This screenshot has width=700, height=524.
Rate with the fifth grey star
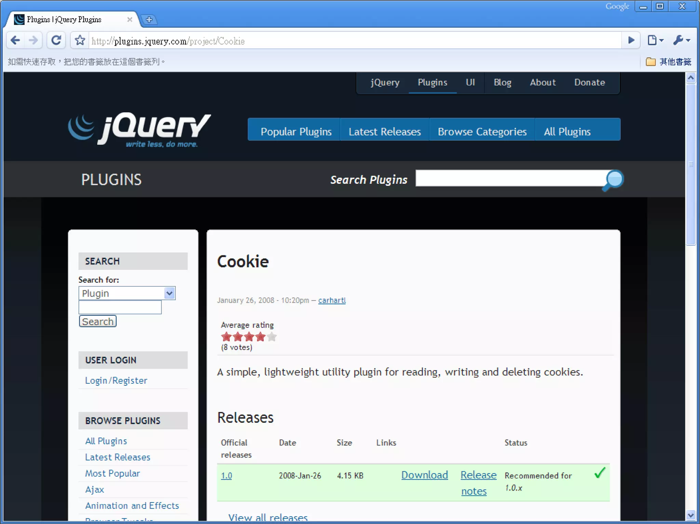[272, 337]
